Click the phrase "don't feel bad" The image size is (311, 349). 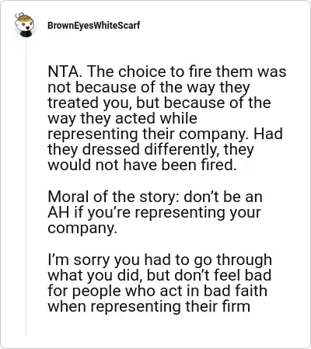click(223, 275)
